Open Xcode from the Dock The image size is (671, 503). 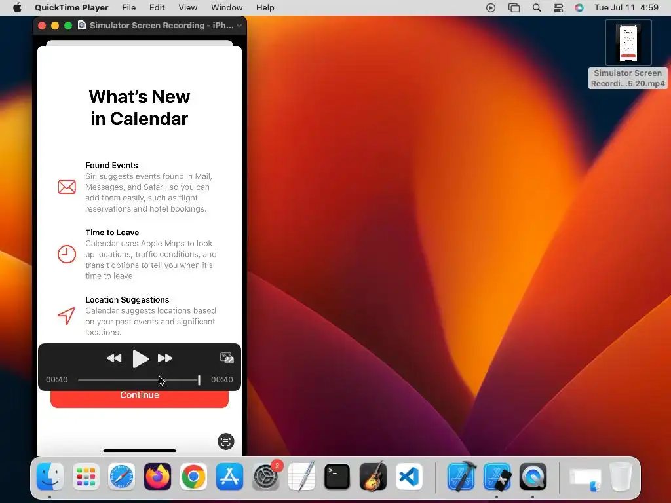[461, 477]
